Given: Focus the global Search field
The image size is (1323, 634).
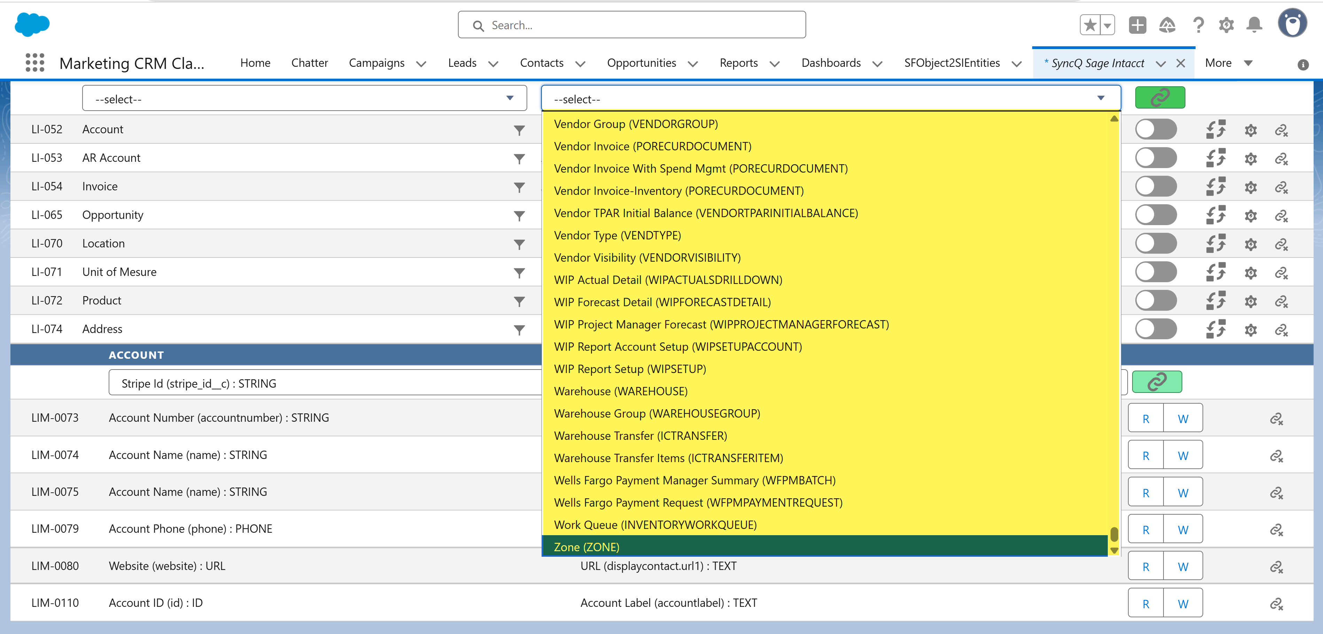Looking at the screenshot, I should (x=632, y=25).
